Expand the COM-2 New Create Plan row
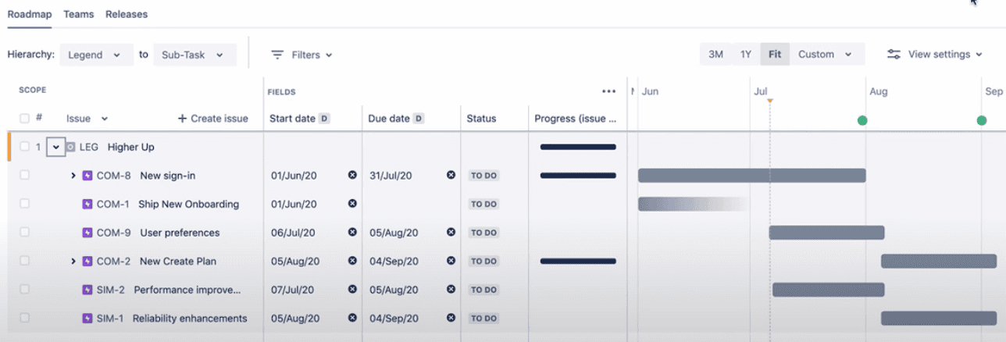The image size is (1006, 342). (73, 261)
